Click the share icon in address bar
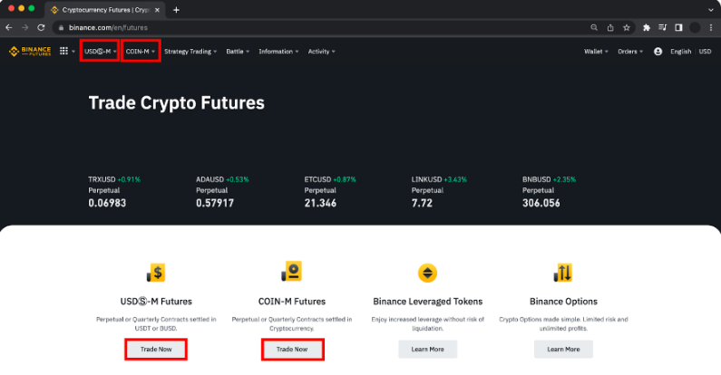This screenshot has height=375, width=721. tap(610, 27)
